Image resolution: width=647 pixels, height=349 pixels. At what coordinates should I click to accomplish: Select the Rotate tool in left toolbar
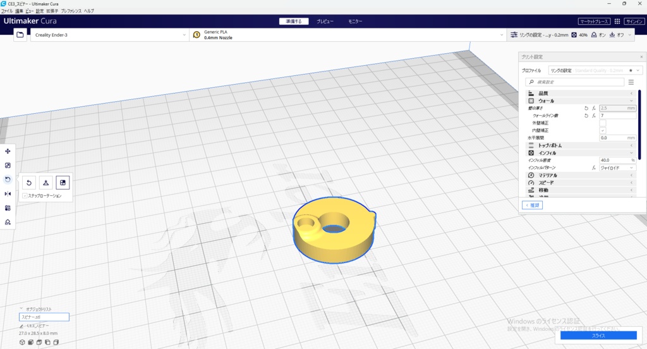[x=8, y=180]
